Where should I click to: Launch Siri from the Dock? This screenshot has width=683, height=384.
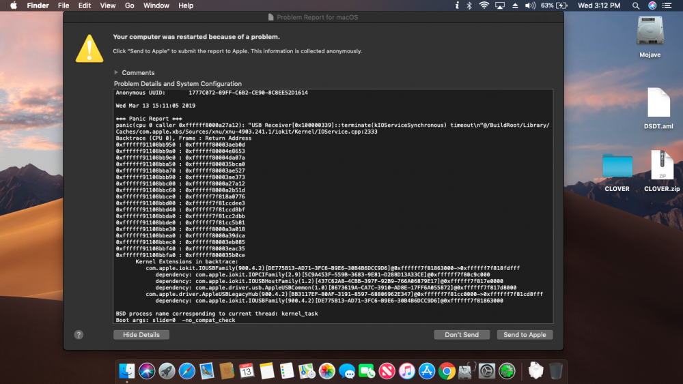[147, 371]
